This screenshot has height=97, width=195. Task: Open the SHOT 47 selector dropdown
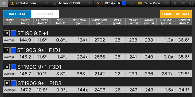coord(132,3)
